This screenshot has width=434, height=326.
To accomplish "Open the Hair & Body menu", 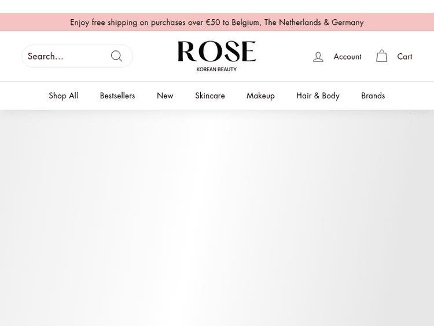I will tap(318, 96).
